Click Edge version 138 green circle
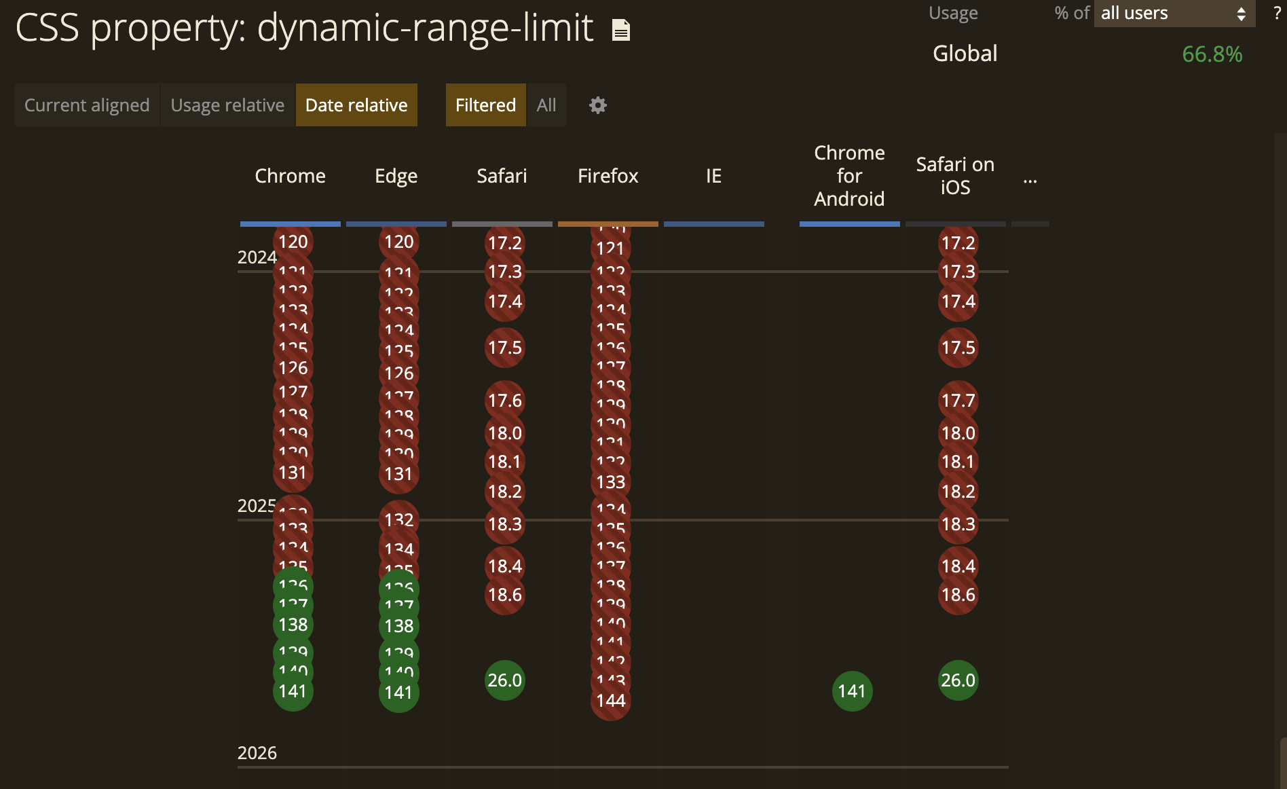Viewport: 1287px width, 789px height. (398, 626)
